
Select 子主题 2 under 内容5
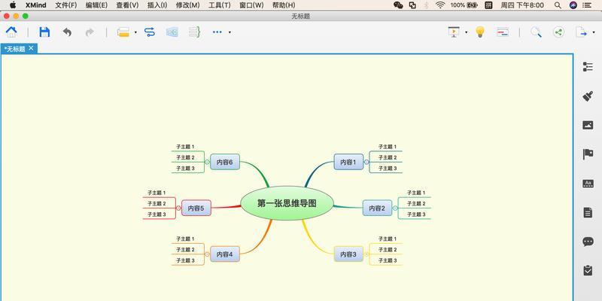pyautogui.click(x=157, y=203)
